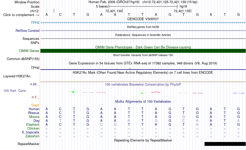The height and width of the screenshot is (150, 246).
Task: Click the TPH2 GENCODE track label
Action: (x=35, y=22)
